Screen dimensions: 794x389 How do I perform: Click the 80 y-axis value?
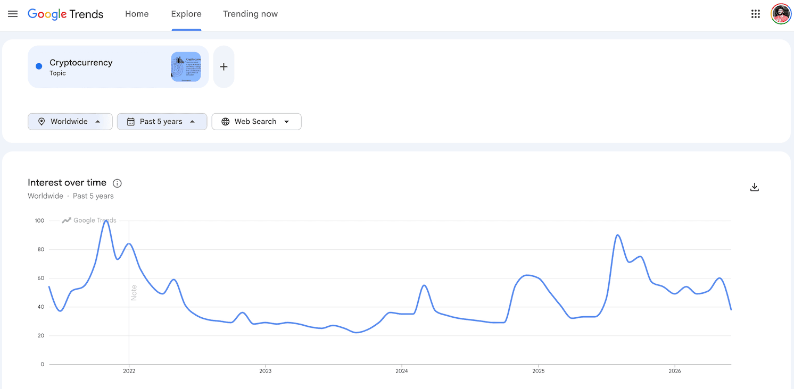coord(41,249)
